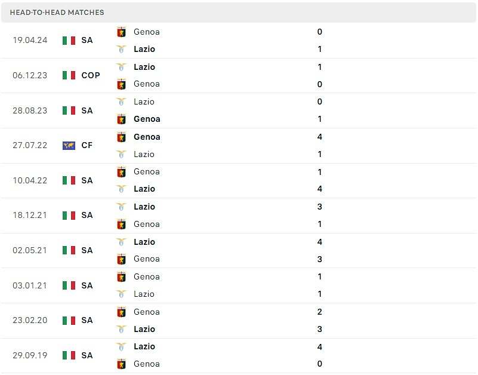Click Lazio eagle logo in 19.04.24 match
This screenshot has height=375, width=478.
[x=121, y=49]
